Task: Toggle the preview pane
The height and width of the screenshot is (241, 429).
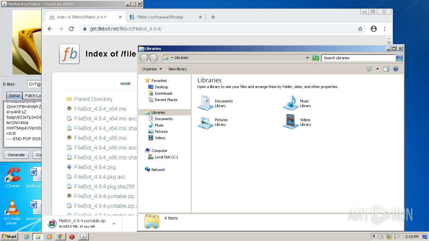Action: [x=386, y=69]
